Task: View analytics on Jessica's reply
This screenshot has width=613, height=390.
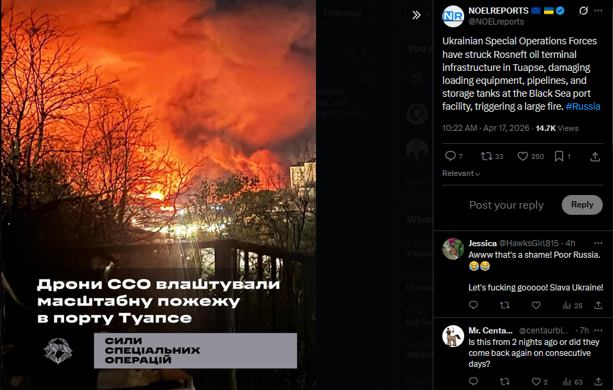Action: click(x=572, y=305)
